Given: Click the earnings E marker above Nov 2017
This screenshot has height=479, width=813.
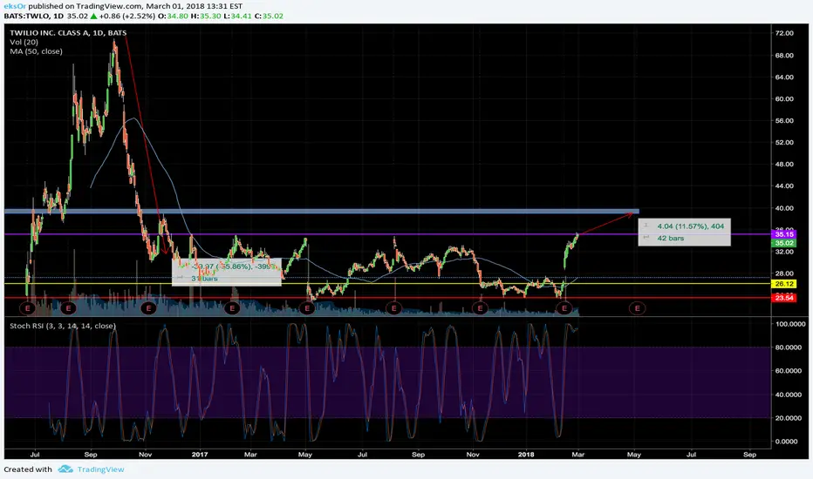Looking at the screenshot, I should [480, 308].
